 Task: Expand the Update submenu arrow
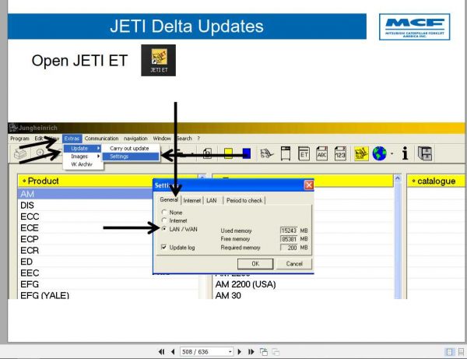[98, 148]
